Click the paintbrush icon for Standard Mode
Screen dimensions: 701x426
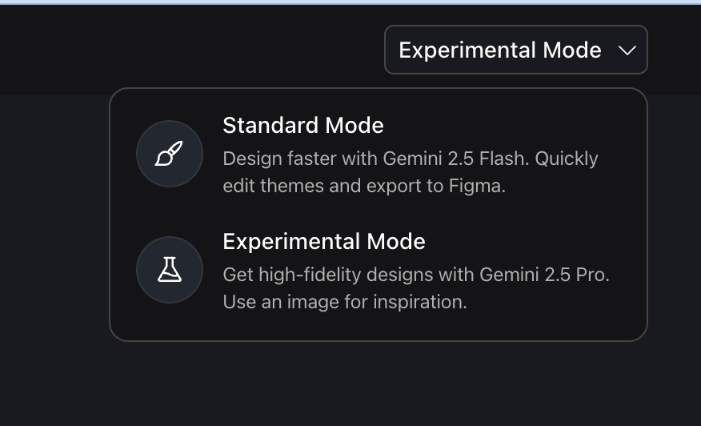click(x=169, y=154)
